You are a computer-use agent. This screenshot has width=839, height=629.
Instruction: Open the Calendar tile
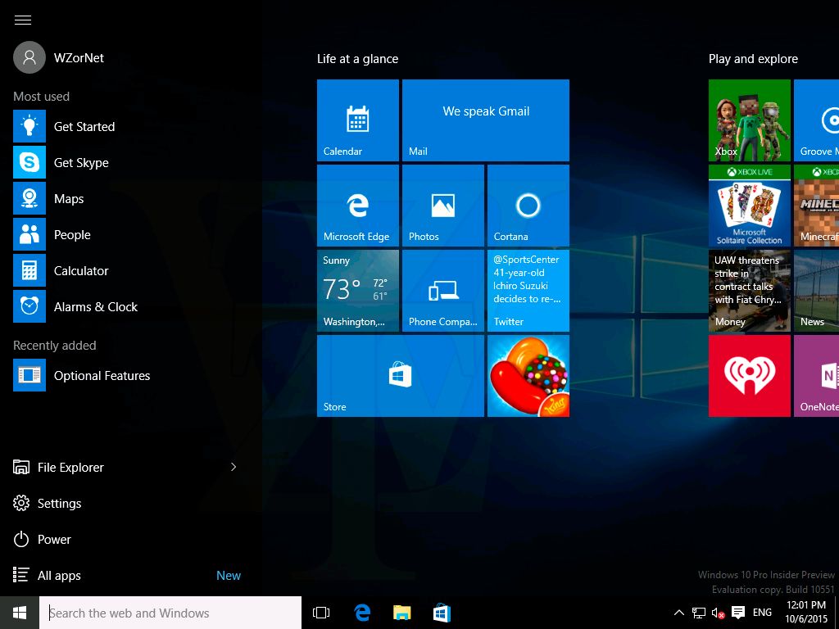click(357, 120)
